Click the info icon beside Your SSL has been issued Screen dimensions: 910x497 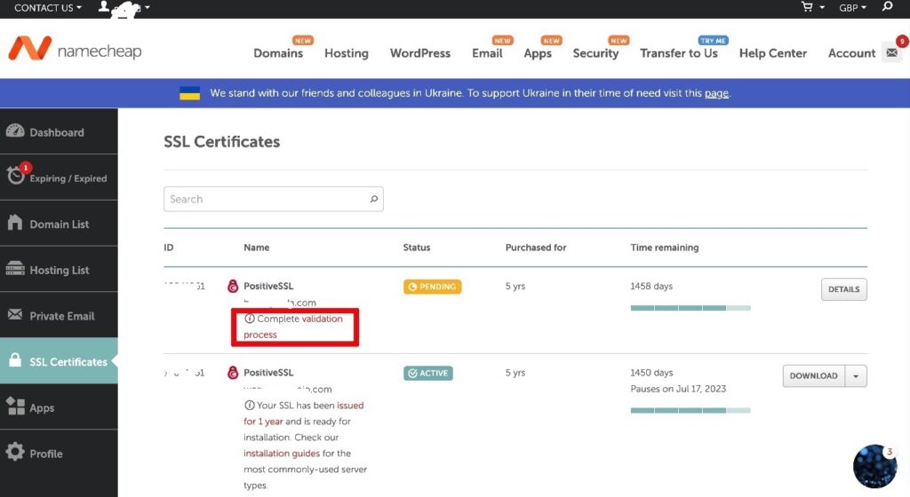(250, 406)
